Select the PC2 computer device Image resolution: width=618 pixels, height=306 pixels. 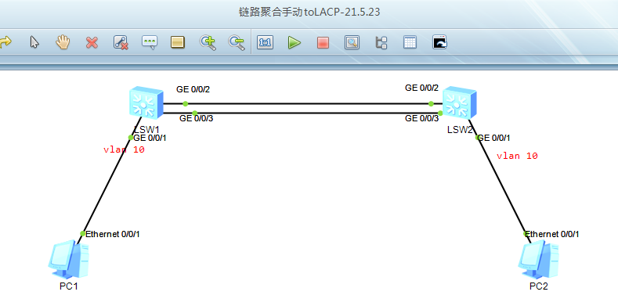pyautogui.click(x=538, y=259)
